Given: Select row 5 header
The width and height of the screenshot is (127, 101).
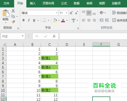Looking at the screenshot, I should click(3, 67).
